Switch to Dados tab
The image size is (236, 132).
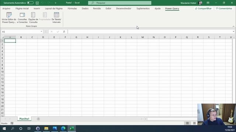(x=85, y=8)
